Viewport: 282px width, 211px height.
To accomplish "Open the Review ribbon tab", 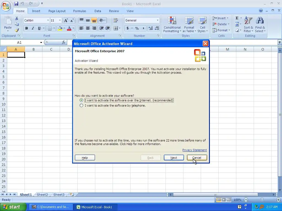I will (114, 11).
